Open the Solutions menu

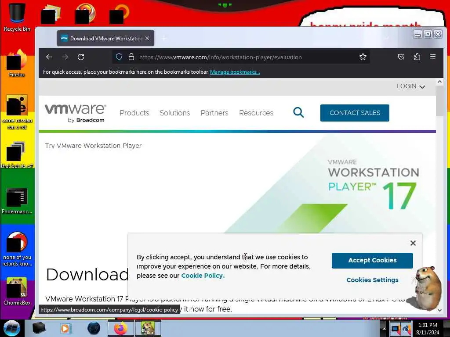[175, 113]
